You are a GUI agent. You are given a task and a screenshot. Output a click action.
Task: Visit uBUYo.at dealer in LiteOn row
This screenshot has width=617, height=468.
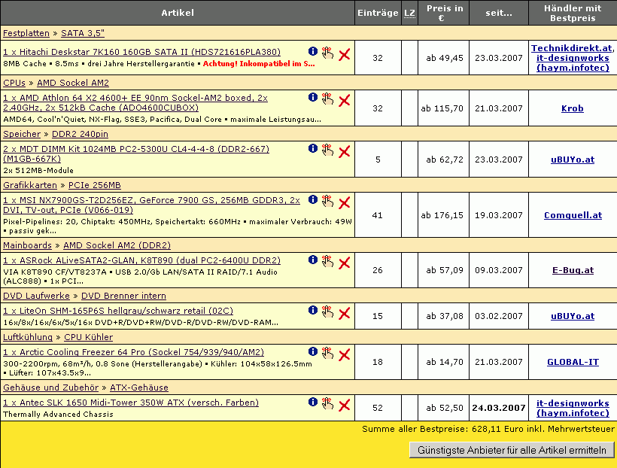click(573, 317)
